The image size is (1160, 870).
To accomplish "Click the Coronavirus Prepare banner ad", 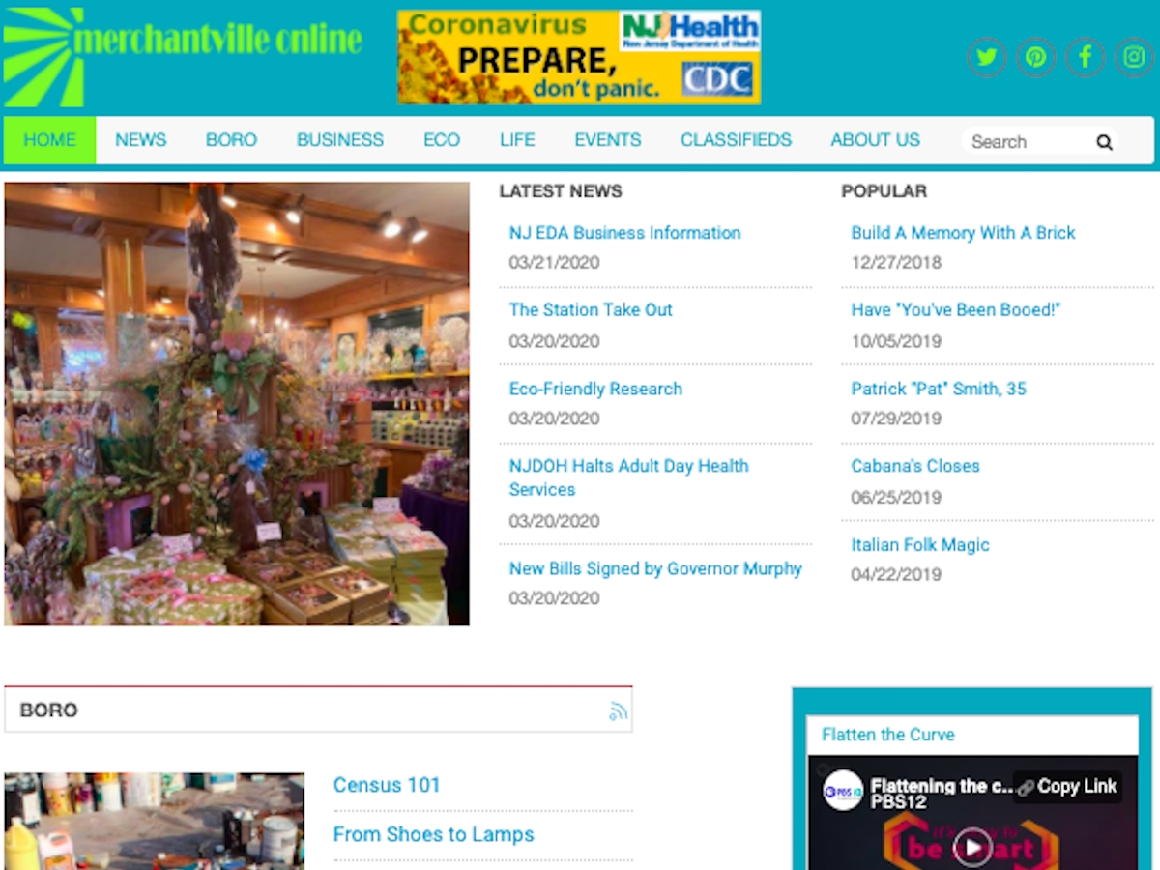I will coord(578,57).
